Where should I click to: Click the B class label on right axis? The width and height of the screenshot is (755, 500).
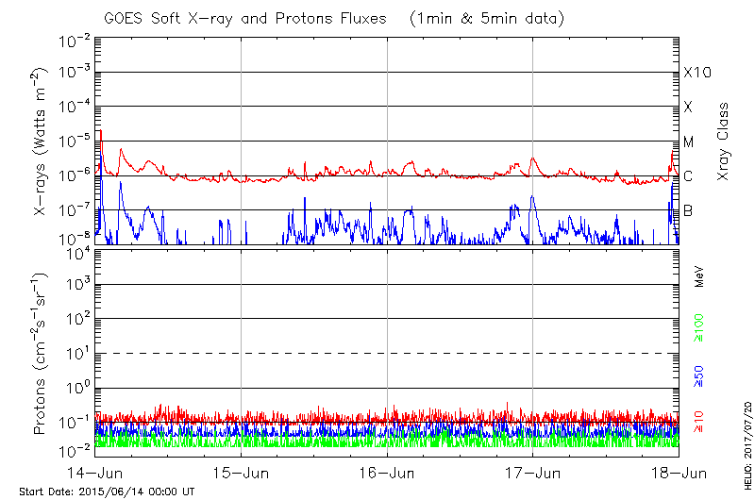coord(688,210)
